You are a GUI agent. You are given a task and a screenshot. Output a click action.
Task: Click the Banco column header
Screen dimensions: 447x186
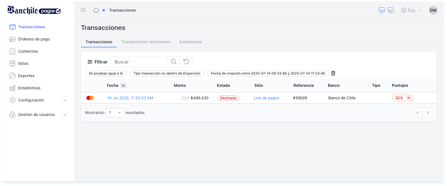(334, 86)
